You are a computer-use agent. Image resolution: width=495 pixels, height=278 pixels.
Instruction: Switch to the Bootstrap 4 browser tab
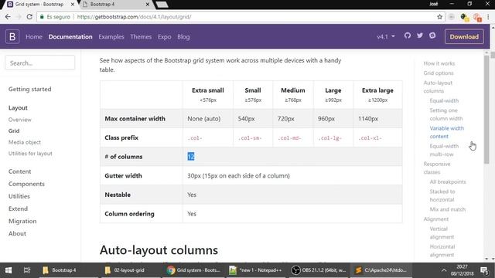tap(115, 5)
